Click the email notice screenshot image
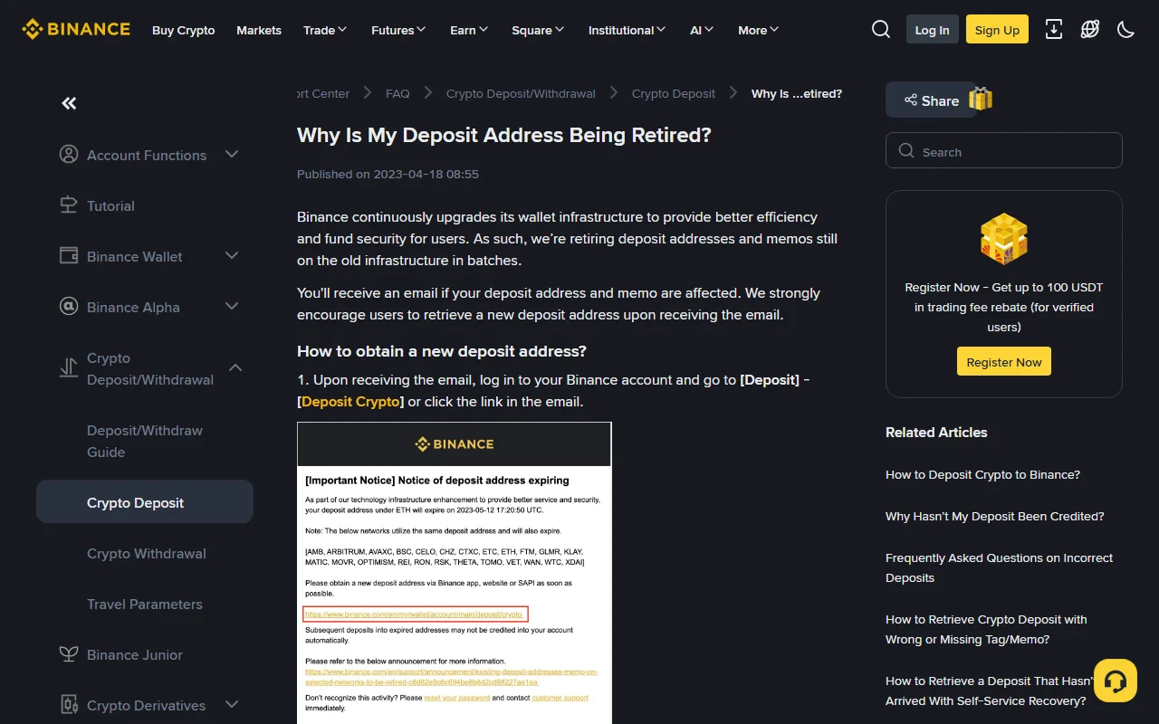Image resolution: width=1159 pixels, height=724 pixels. coord(455,573)
